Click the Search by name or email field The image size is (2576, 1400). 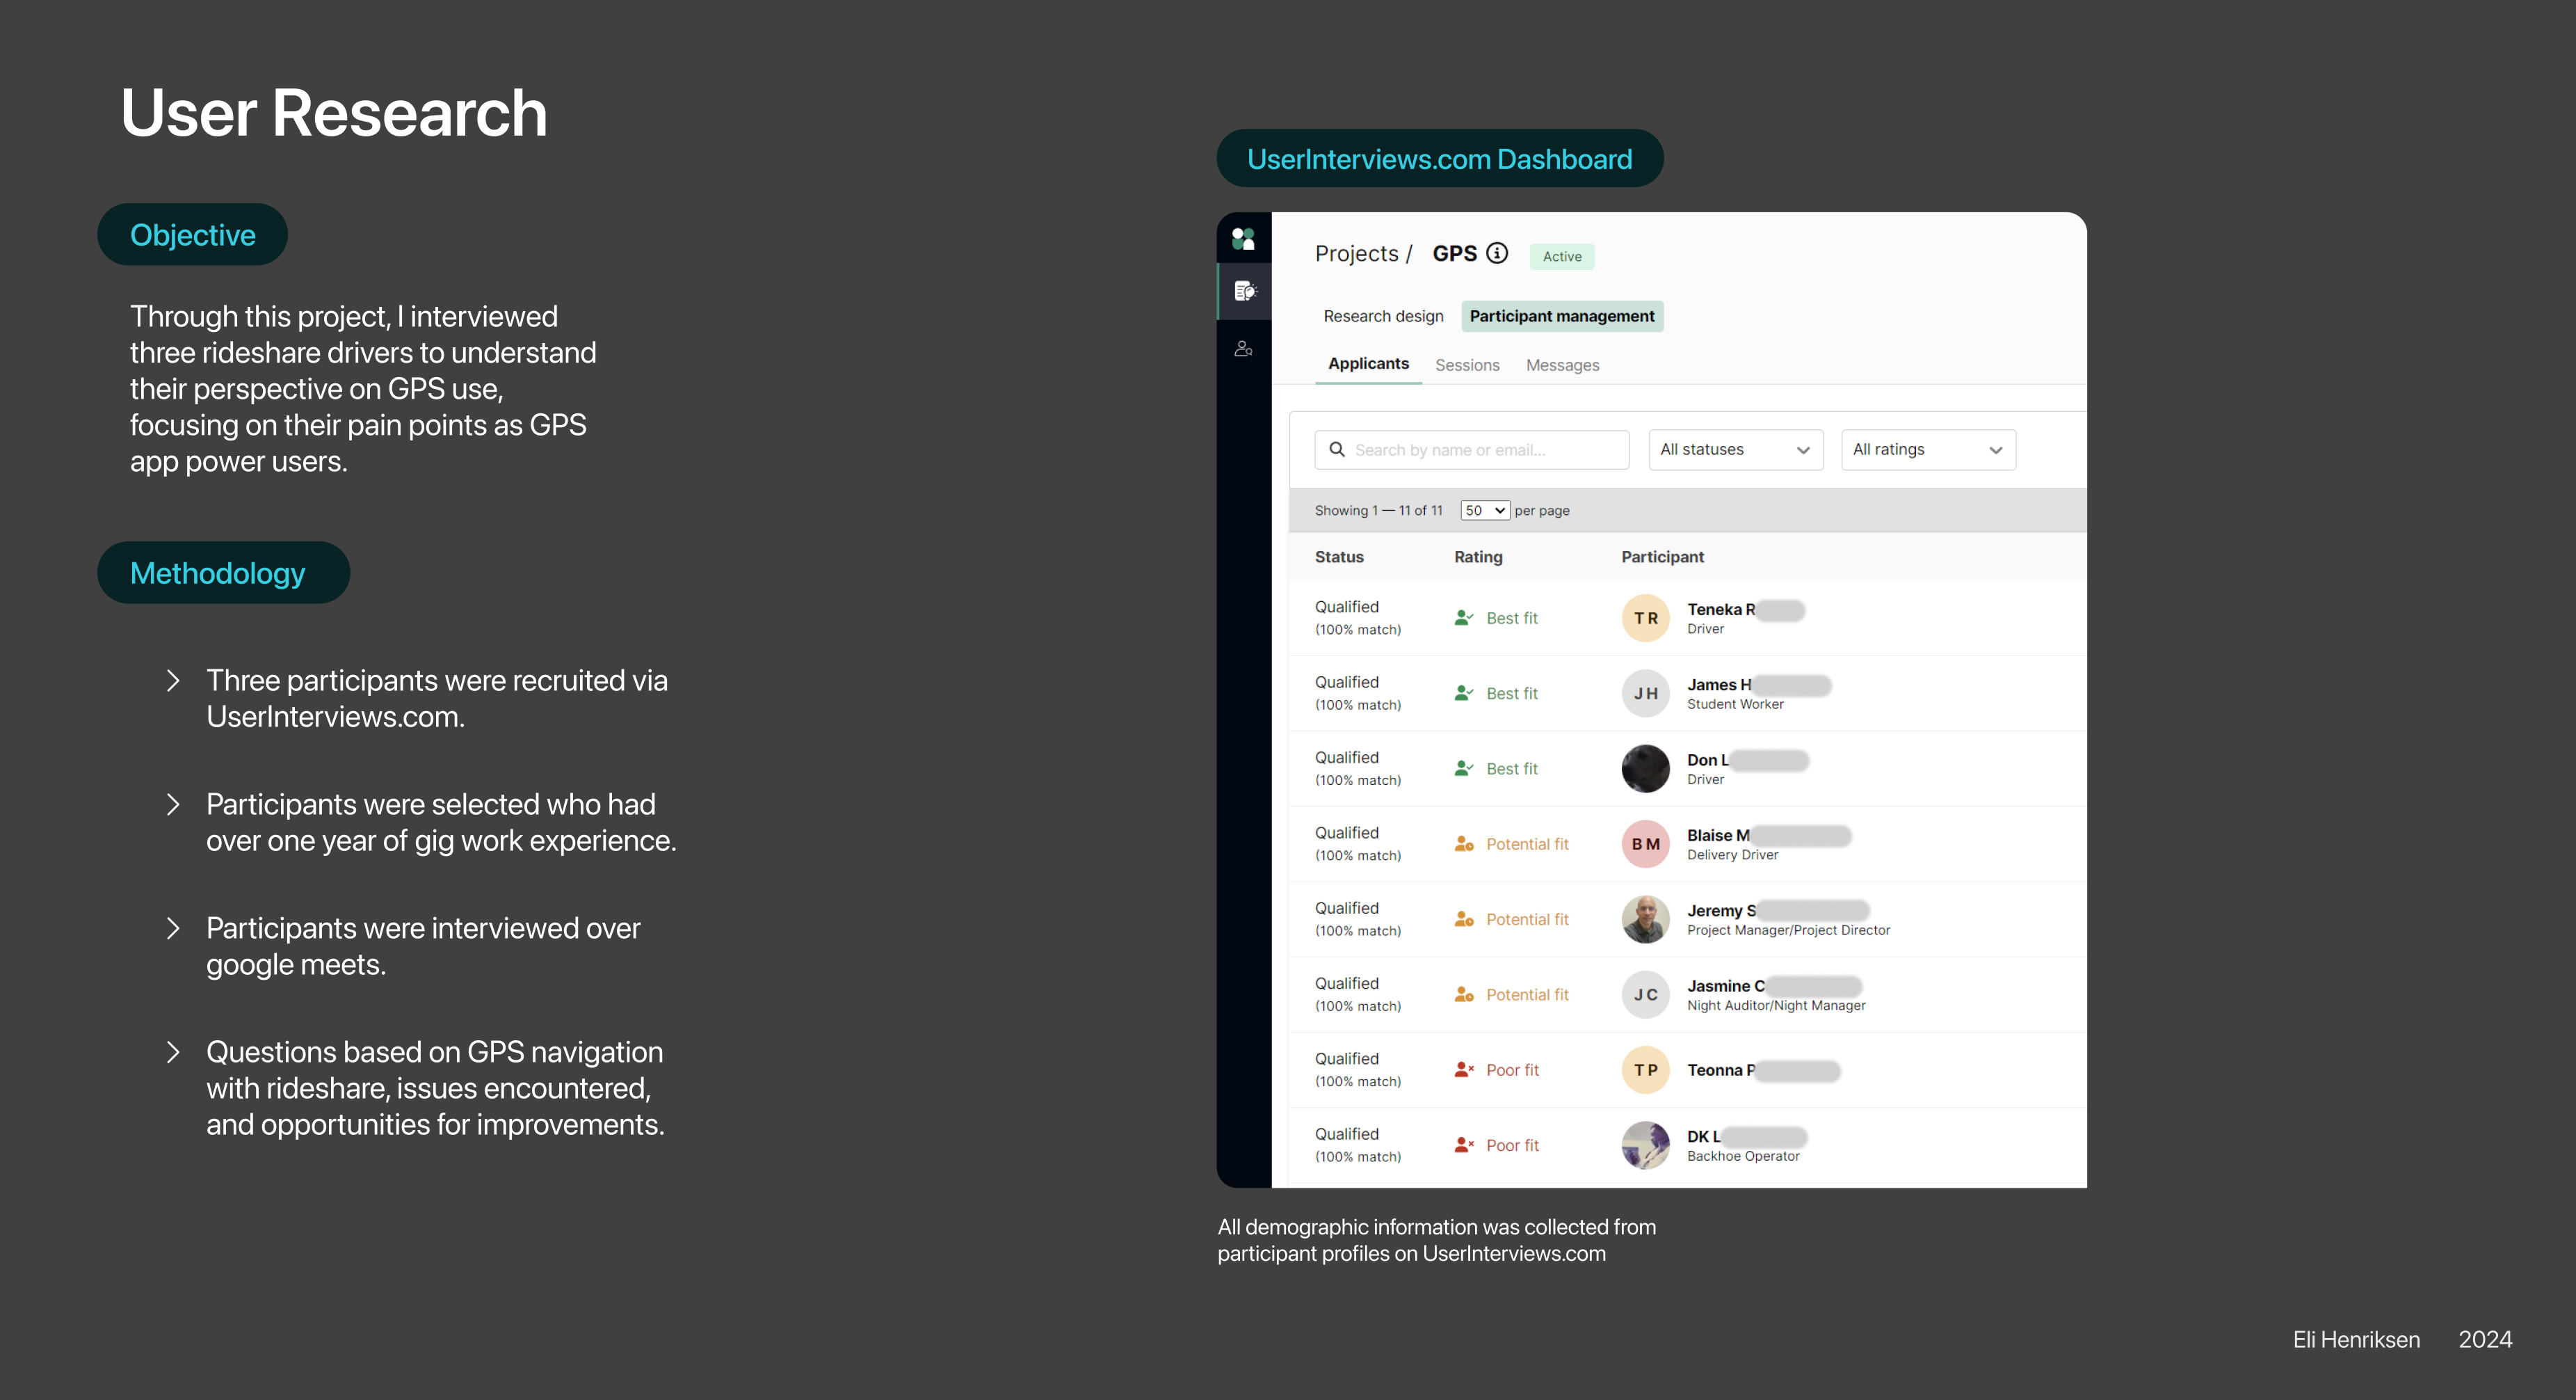1471,450
